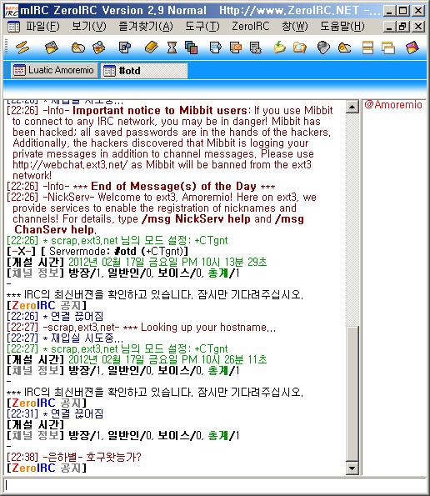The height and width of the screenshot is (496, 430).
Task: Open the folder with green arrow icon
Action: tap(279, 48)
